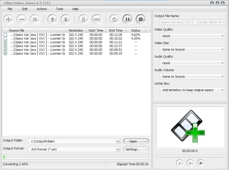
Task: Stop preview in the player panel
Action: pyautogui.click(x=201, y=163)
